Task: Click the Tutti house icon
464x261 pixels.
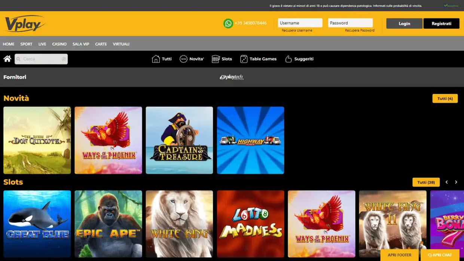Action: [x=156, y=59]
